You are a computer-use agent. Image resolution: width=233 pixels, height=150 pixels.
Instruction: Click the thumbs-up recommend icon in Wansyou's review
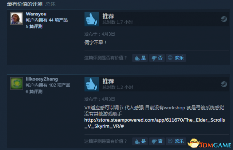92,19
